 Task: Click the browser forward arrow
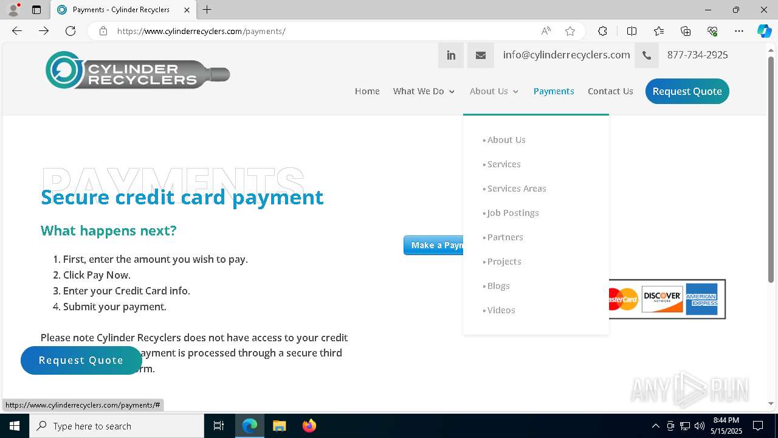(x=44, y=31)
